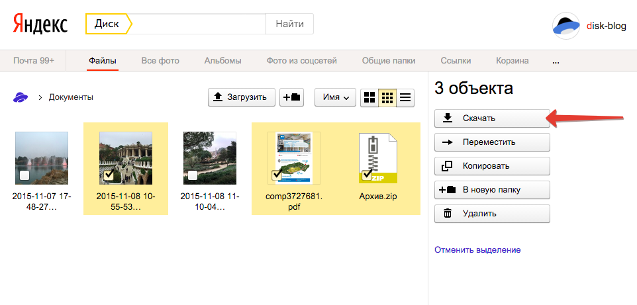Expand the Документы breadcrumb chevron

click(x=40, y=97)
